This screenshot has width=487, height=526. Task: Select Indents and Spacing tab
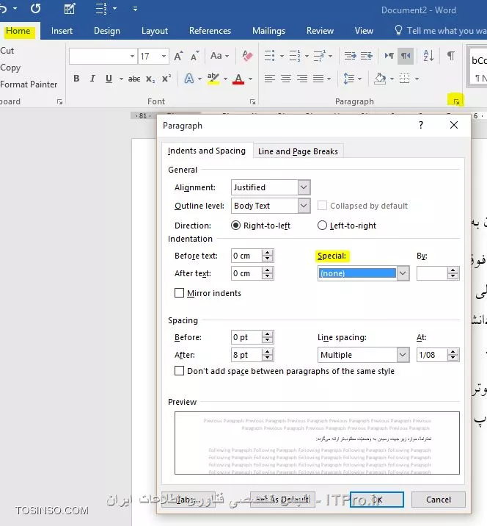pos(207,151)
